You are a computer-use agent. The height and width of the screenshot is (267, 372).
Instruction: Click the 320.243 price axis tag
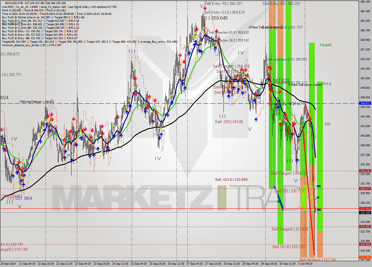point(365,244)
